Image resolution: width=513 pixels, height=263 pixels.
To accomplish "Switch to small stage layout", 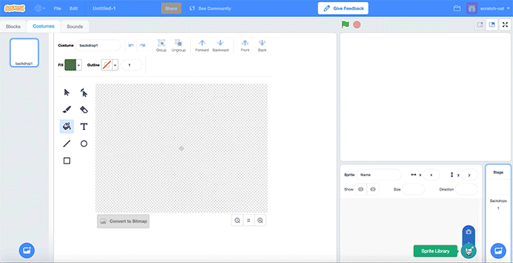I will coord(480,24).
